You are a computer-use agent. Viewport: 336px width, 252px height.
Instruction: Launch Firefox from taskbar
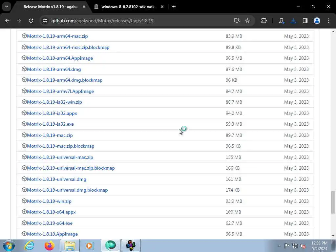tap(49, 245)
